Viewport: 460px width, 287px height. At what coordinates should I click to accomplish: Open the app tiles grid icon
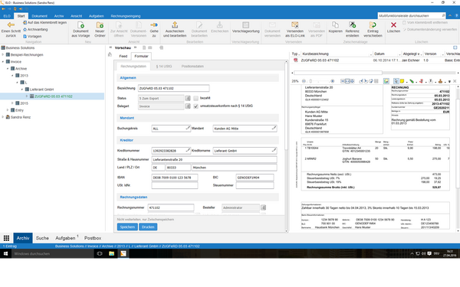click(6, 238)
